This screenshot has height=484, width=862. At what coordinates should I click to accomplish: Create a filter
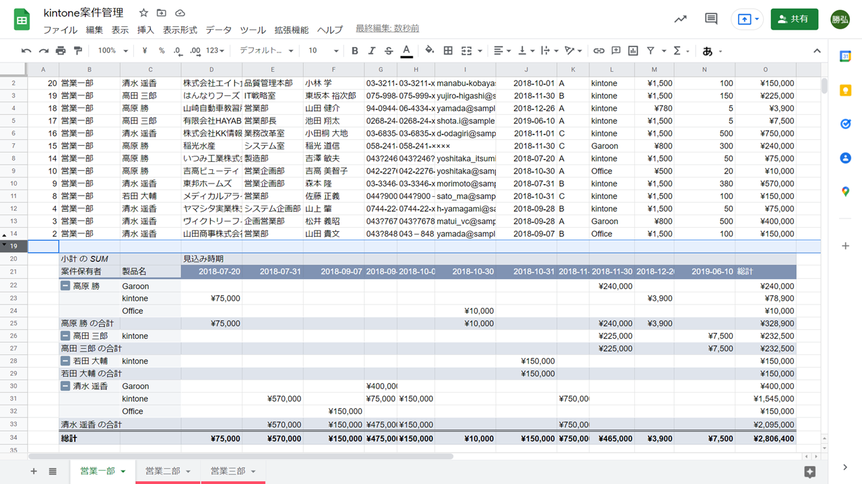click(x=651, y=50)
